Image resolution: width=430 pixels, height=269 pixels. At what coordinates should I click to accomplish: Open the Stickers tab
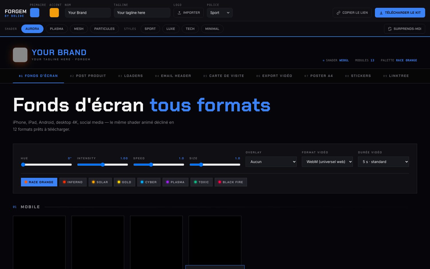[358, 76]
